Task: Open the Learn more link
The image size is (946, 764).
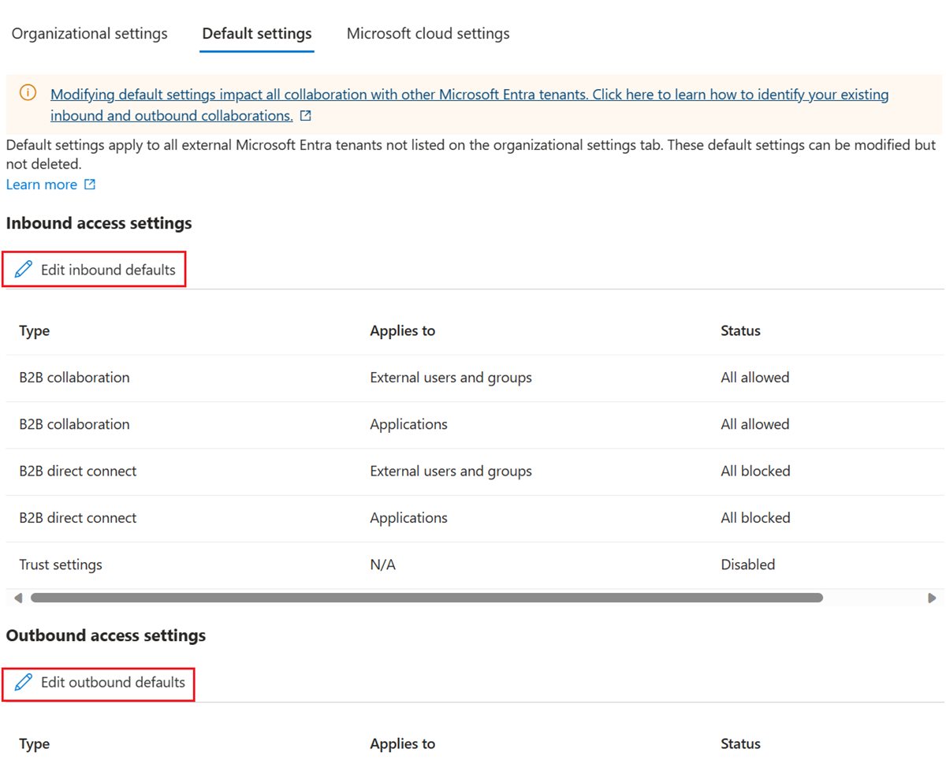Action: (41, 184)
